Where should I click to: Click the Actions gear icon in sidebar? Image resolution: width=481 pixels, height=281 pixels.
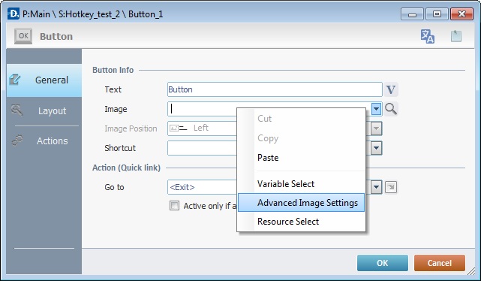[17, 140]
